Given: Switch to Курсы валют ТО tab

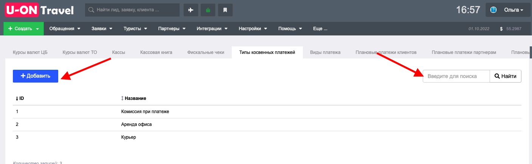Looking at the screenshot, I should click(x=80, y=52).
